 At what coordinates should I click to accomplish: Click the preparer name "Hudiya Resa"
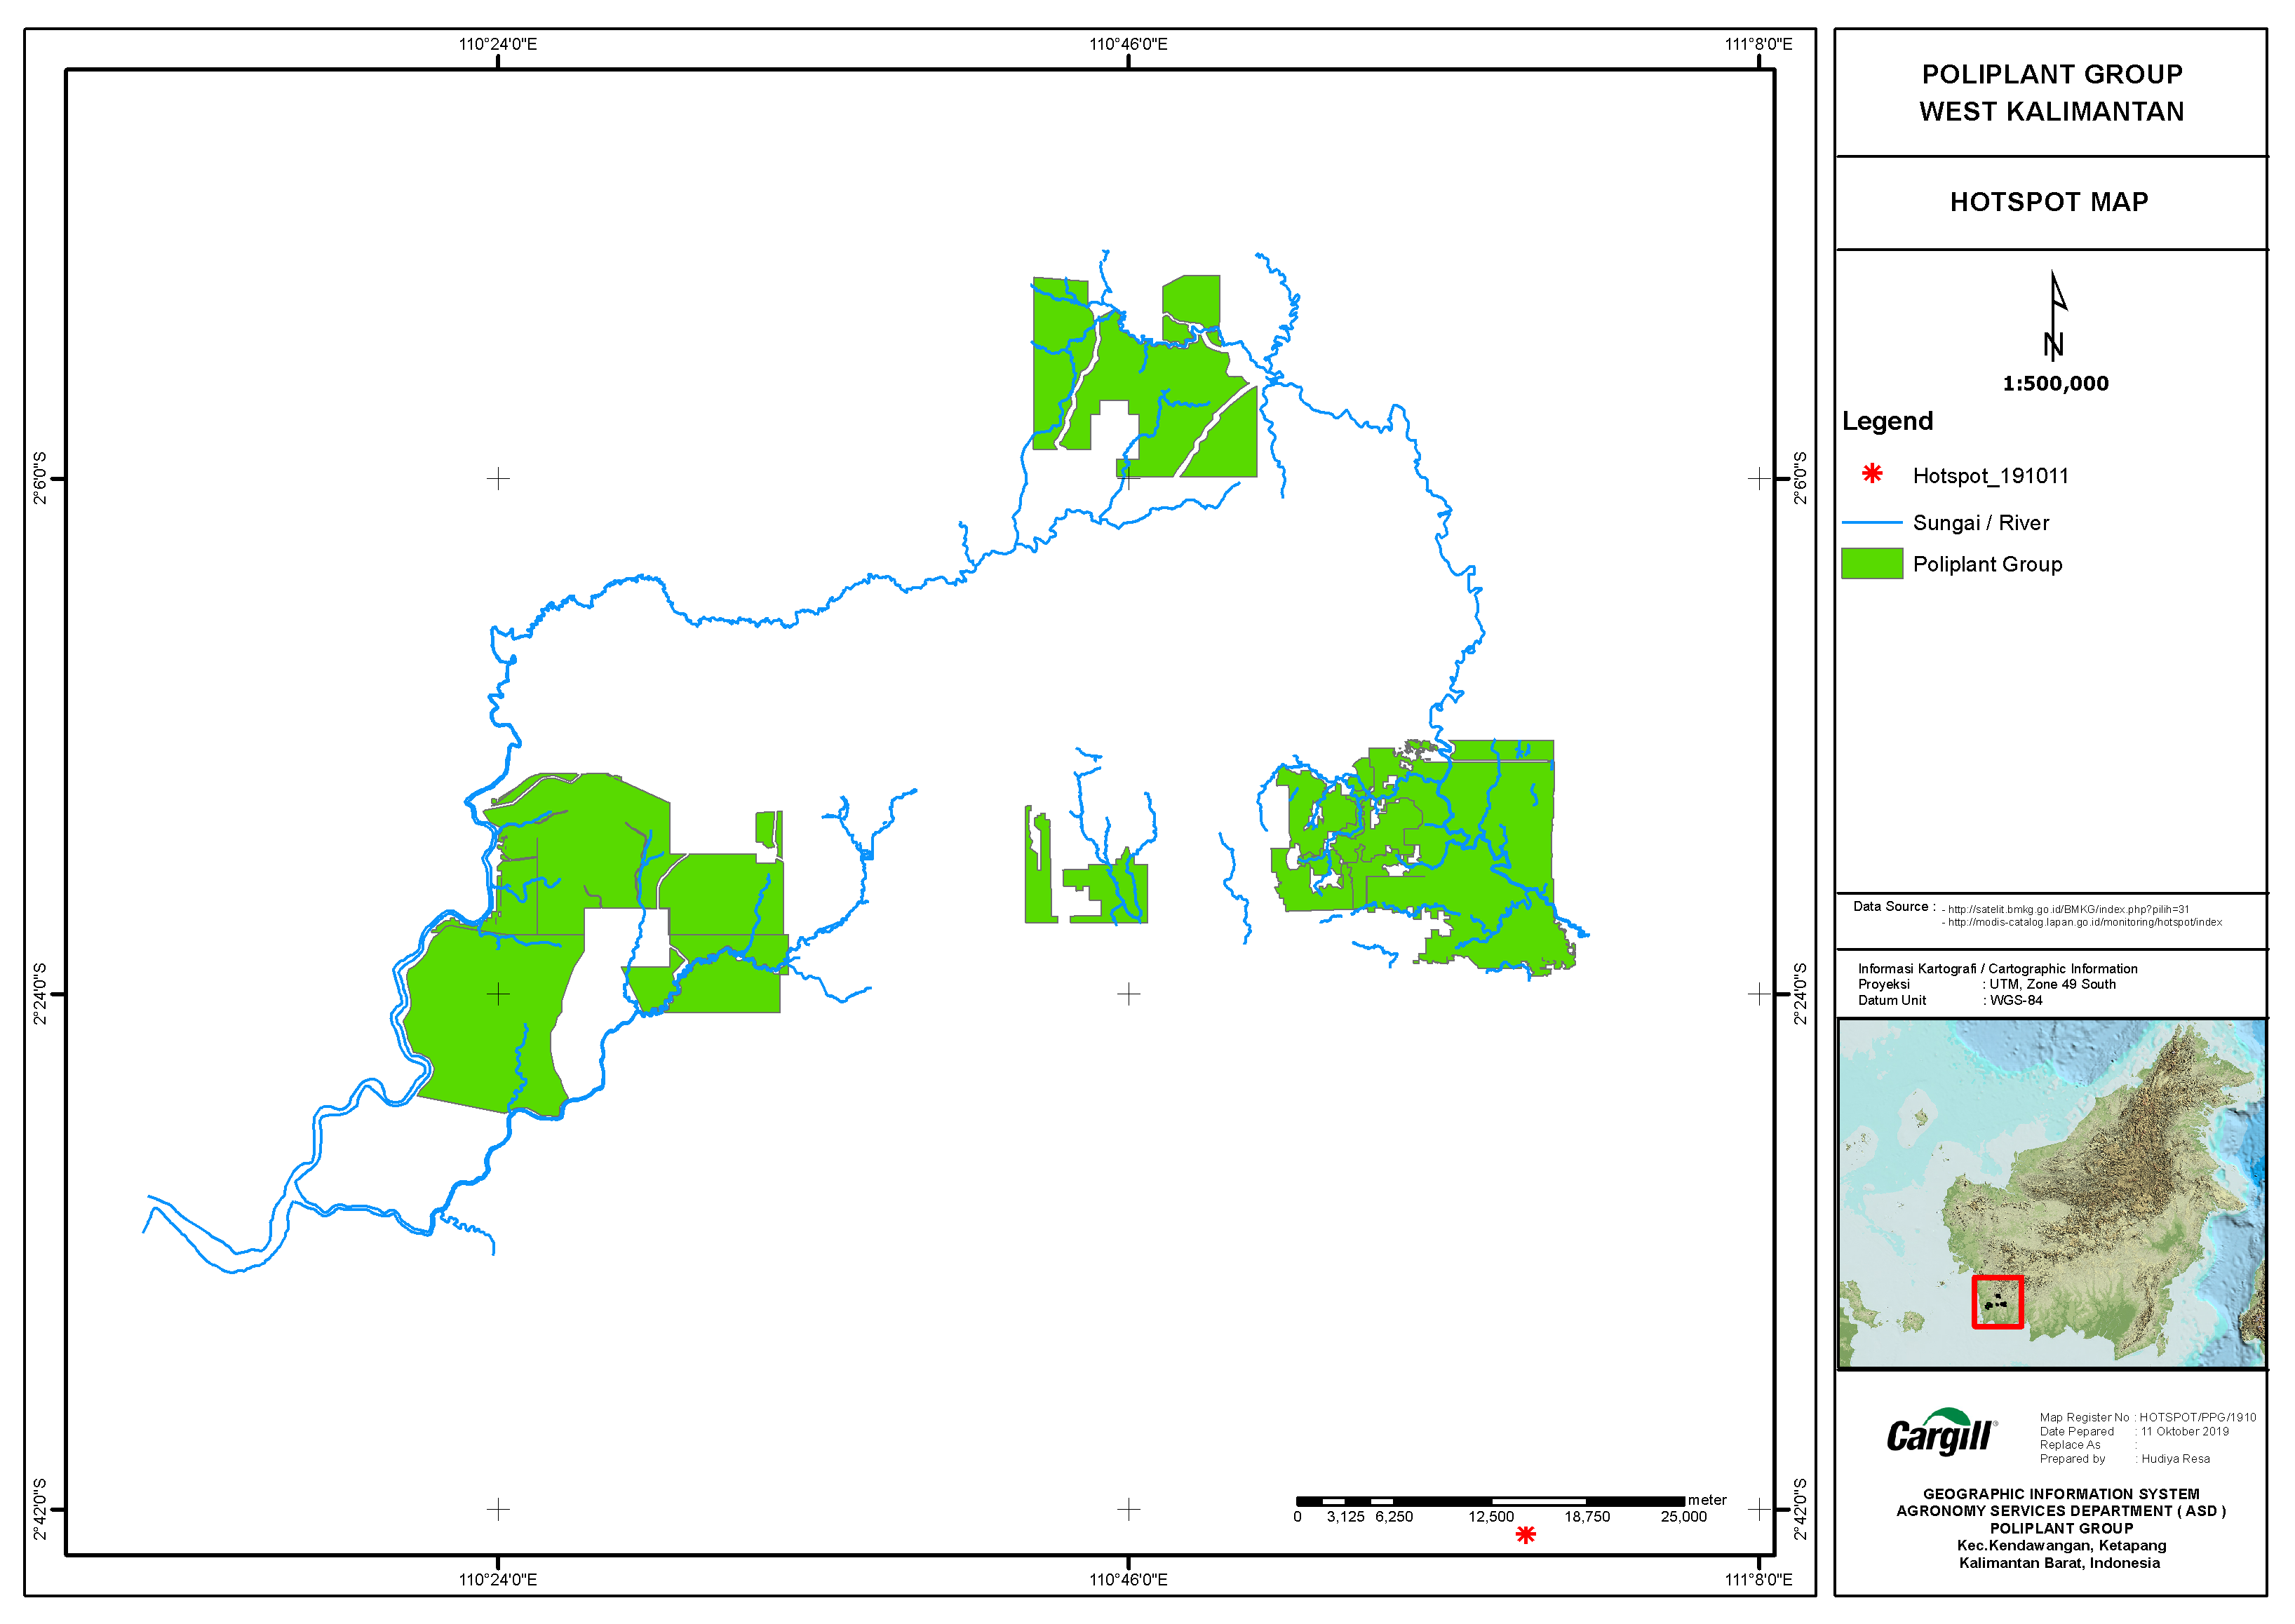[x=2175, y=1459]
